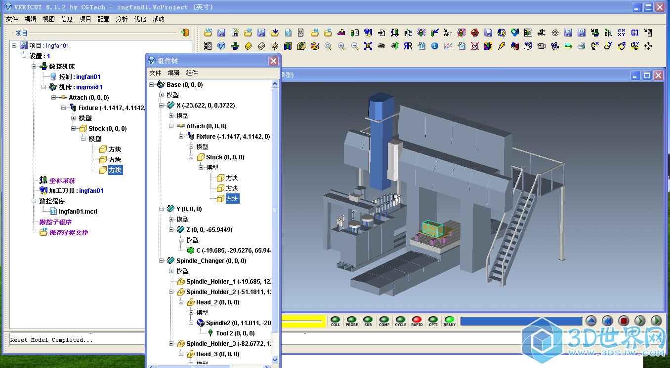Click the crosshair target toolbar icon

(555, 33)
